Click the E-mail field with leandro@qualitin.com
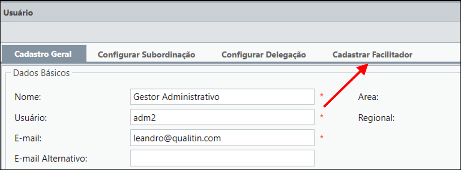The height and width of the screenshot is (170, 461). pos(222,138)
